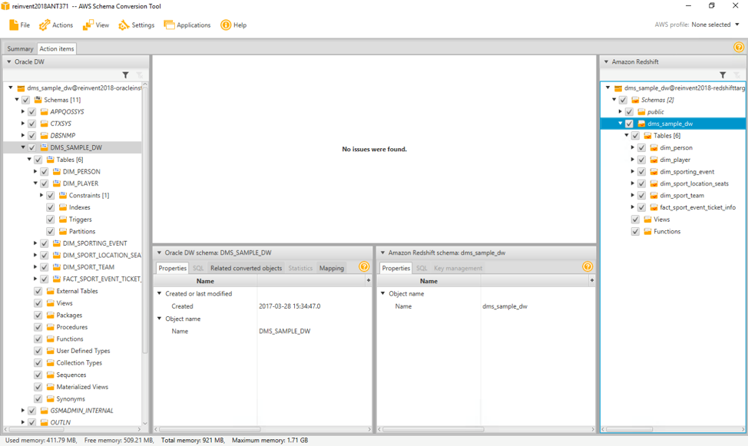Click the Oracle tree vertical scrollbar
The height and width of the screenshot is (446, 748).
[145, 220]
